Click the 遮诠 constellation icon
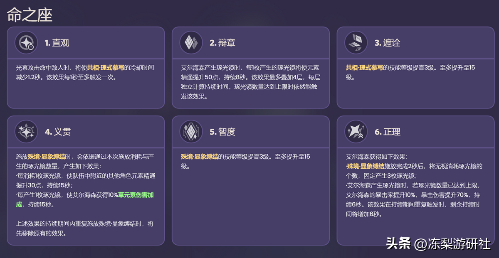Image resolution: width=499 pixels, height=258 pixels. [x=356, y=42]
